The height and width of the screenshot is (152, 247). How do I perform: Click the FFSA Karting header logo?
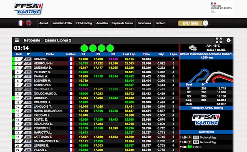(28, 9)
